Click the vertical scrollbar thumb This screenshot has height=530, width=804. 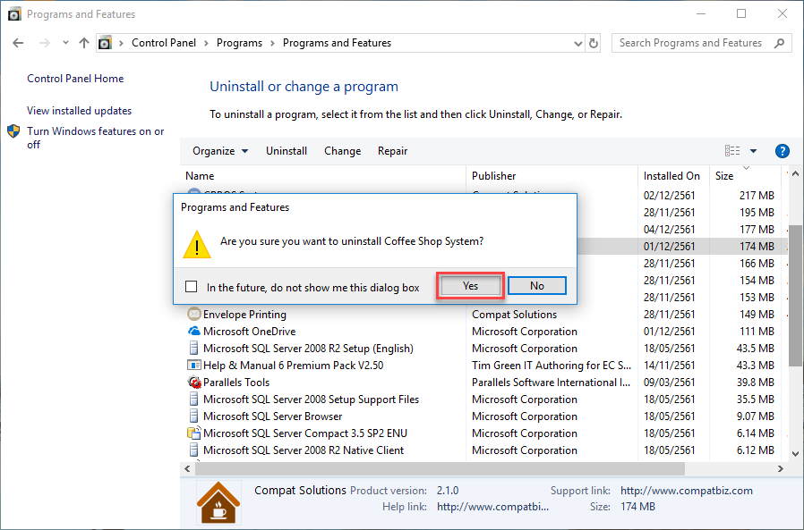point(795,296)
